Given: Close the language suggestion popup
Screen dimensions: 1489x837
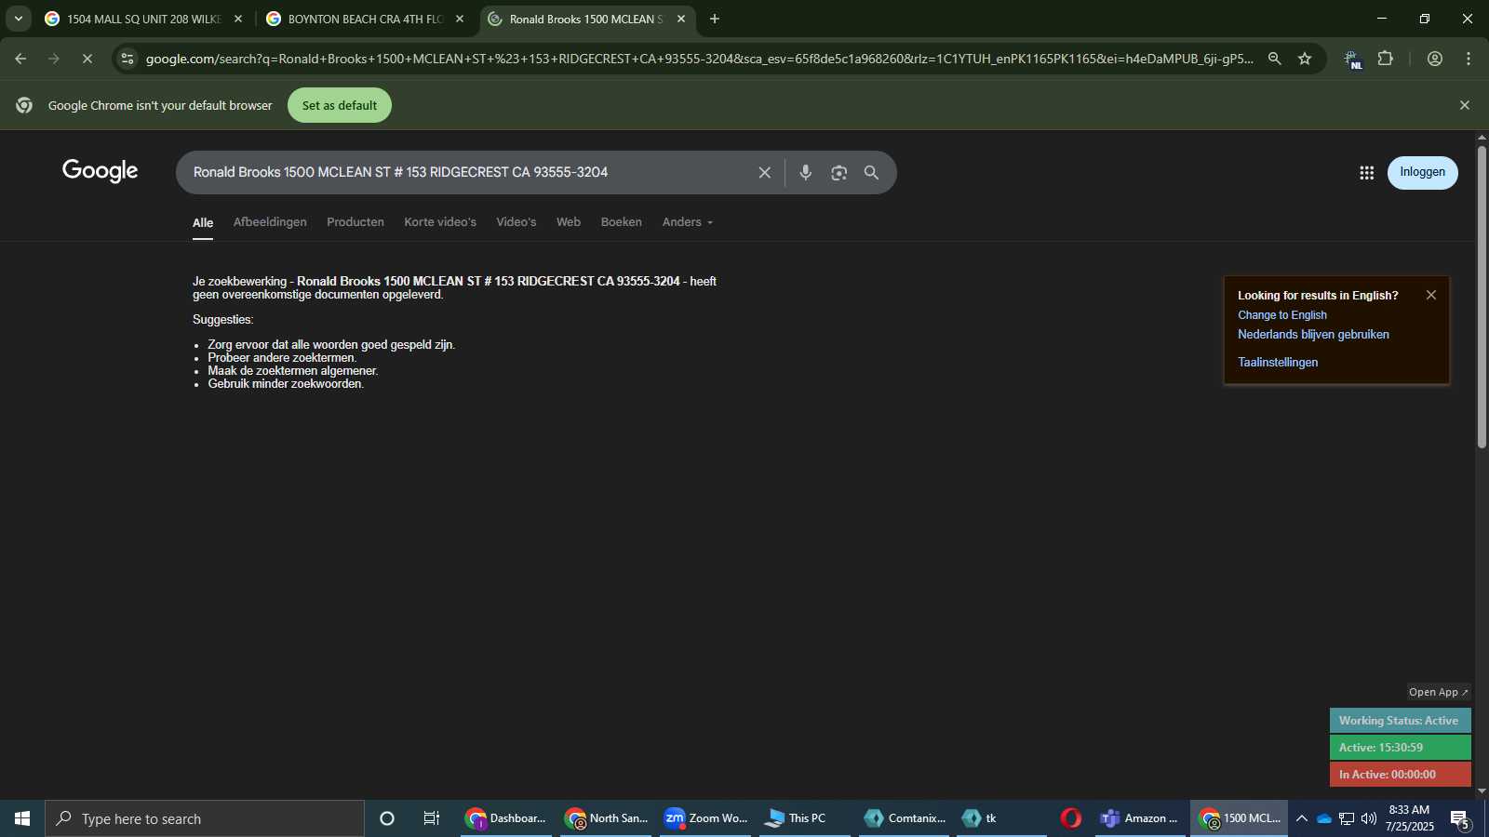Looking at the screenshot, I should [x=1431, y=295].
